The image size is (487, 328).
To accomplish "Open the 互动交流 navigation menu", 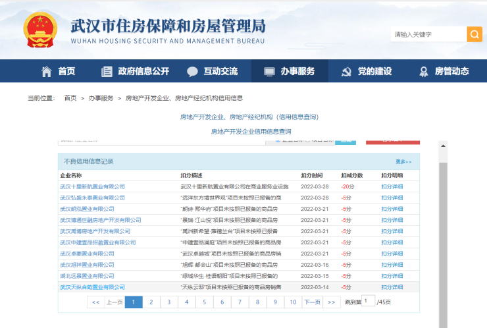I will click(x=220, y=72).
